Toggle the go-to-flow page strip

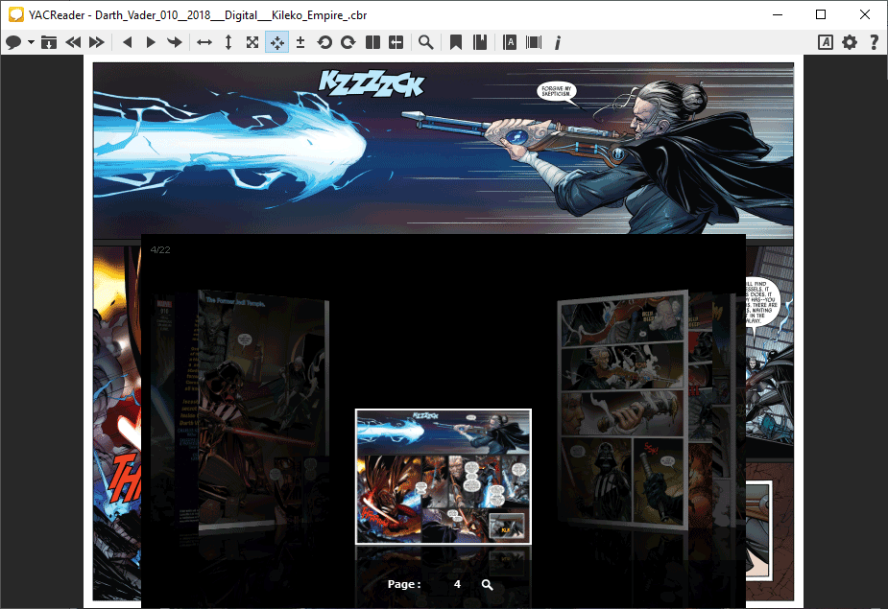pos(534,42)
